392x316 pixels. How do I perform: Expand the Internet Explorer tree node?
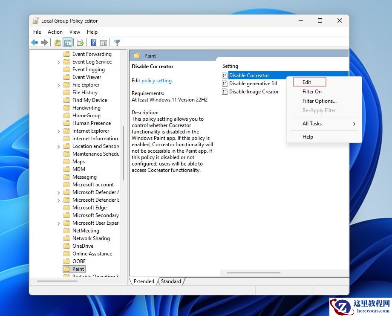pyautogui.click(x=58, y=131)
